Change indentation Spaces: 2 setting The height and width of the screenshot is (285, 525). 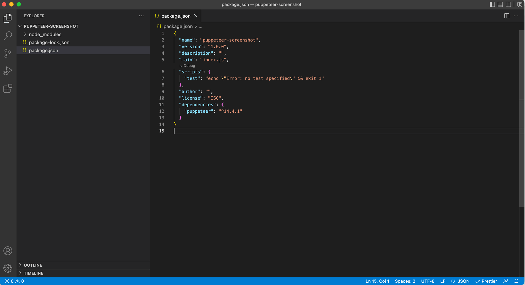pos(405,281)
